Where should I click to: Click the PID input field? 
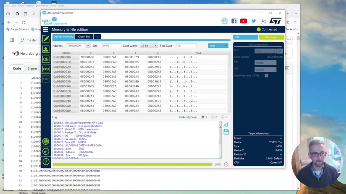265,63
